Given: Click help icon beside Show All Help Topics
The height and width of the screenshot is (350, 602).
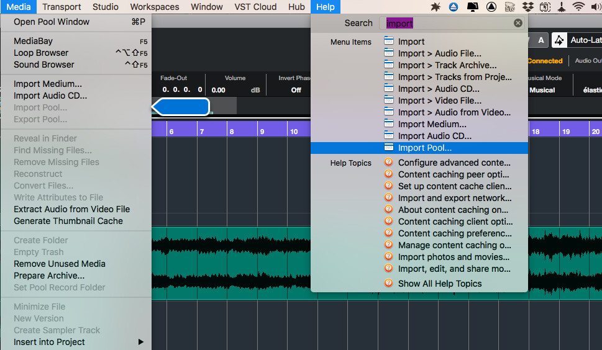Looking at the screenshot, I should pos(388,283).
